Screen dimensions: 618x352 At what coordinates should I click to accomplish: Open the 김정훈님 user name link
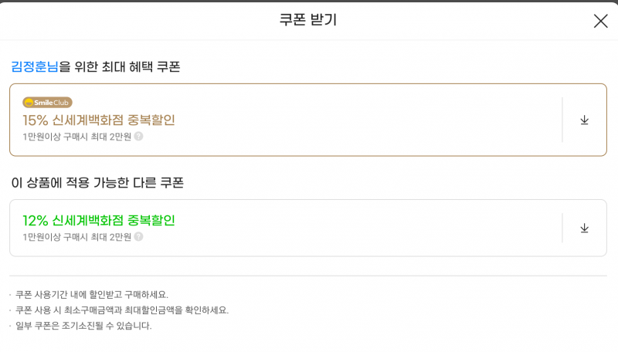(x=35, y=66)
